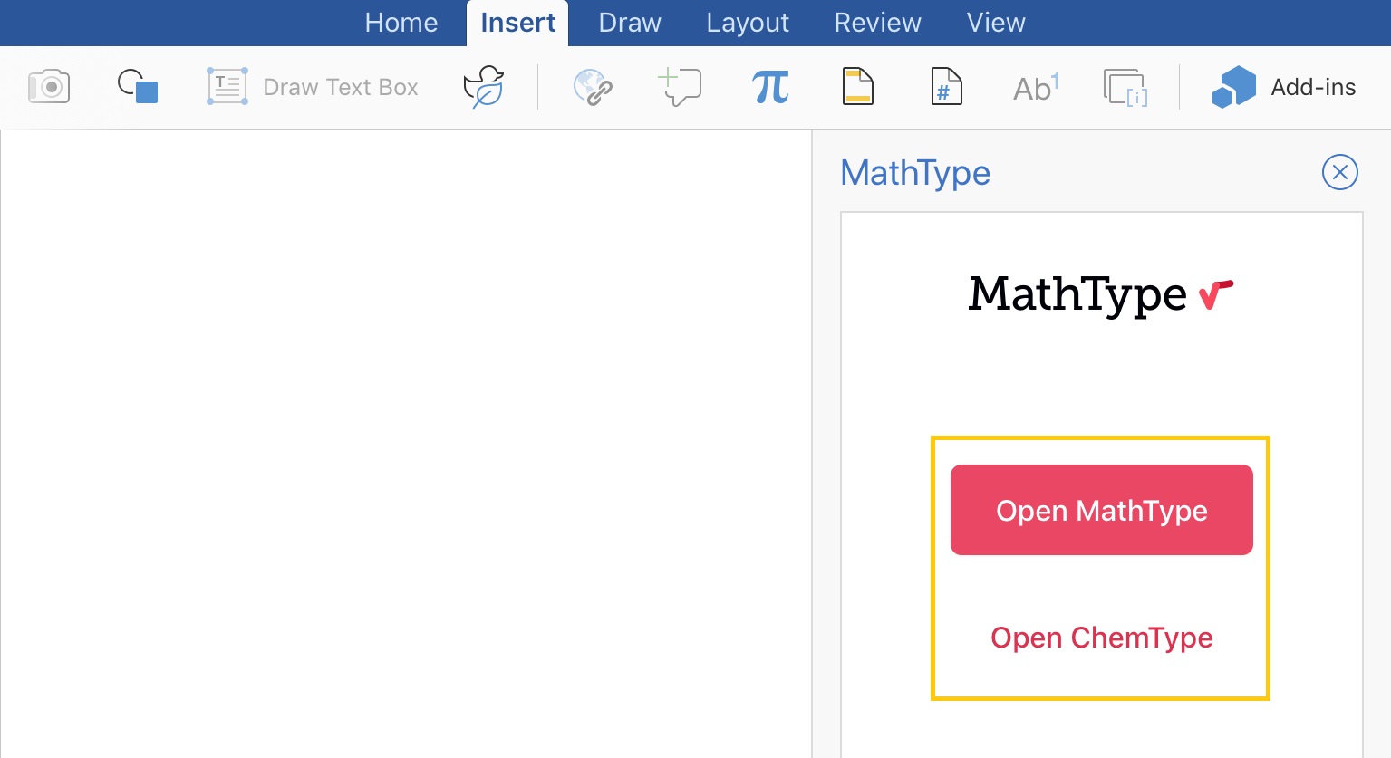
Task: Insert an equation using the pi icon
Action: point(770,88)
